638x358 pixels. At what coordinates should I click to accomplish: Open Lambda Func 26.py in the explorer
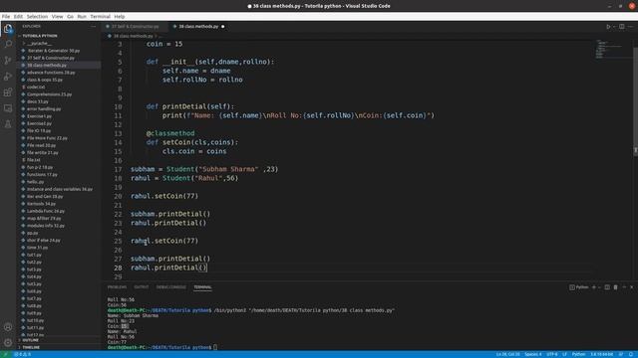pyautogui.click(x=46, y=211)
